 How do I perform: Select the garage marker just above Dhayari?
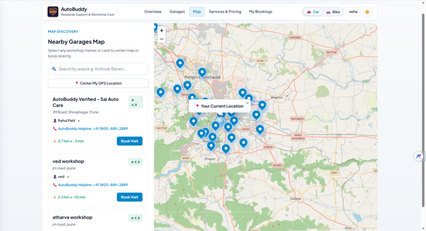click(x=211, y=146)
